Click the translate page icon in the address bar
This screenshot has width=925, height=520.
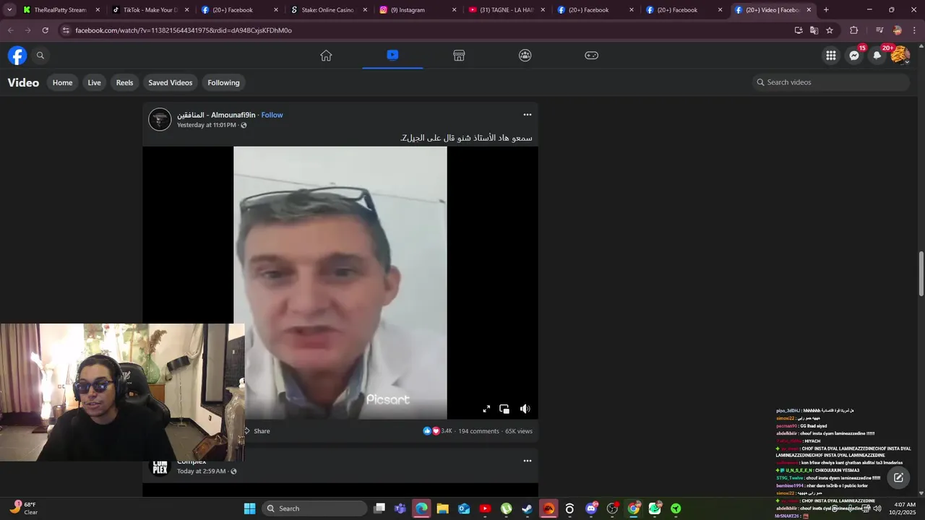(x=814, y=30)
